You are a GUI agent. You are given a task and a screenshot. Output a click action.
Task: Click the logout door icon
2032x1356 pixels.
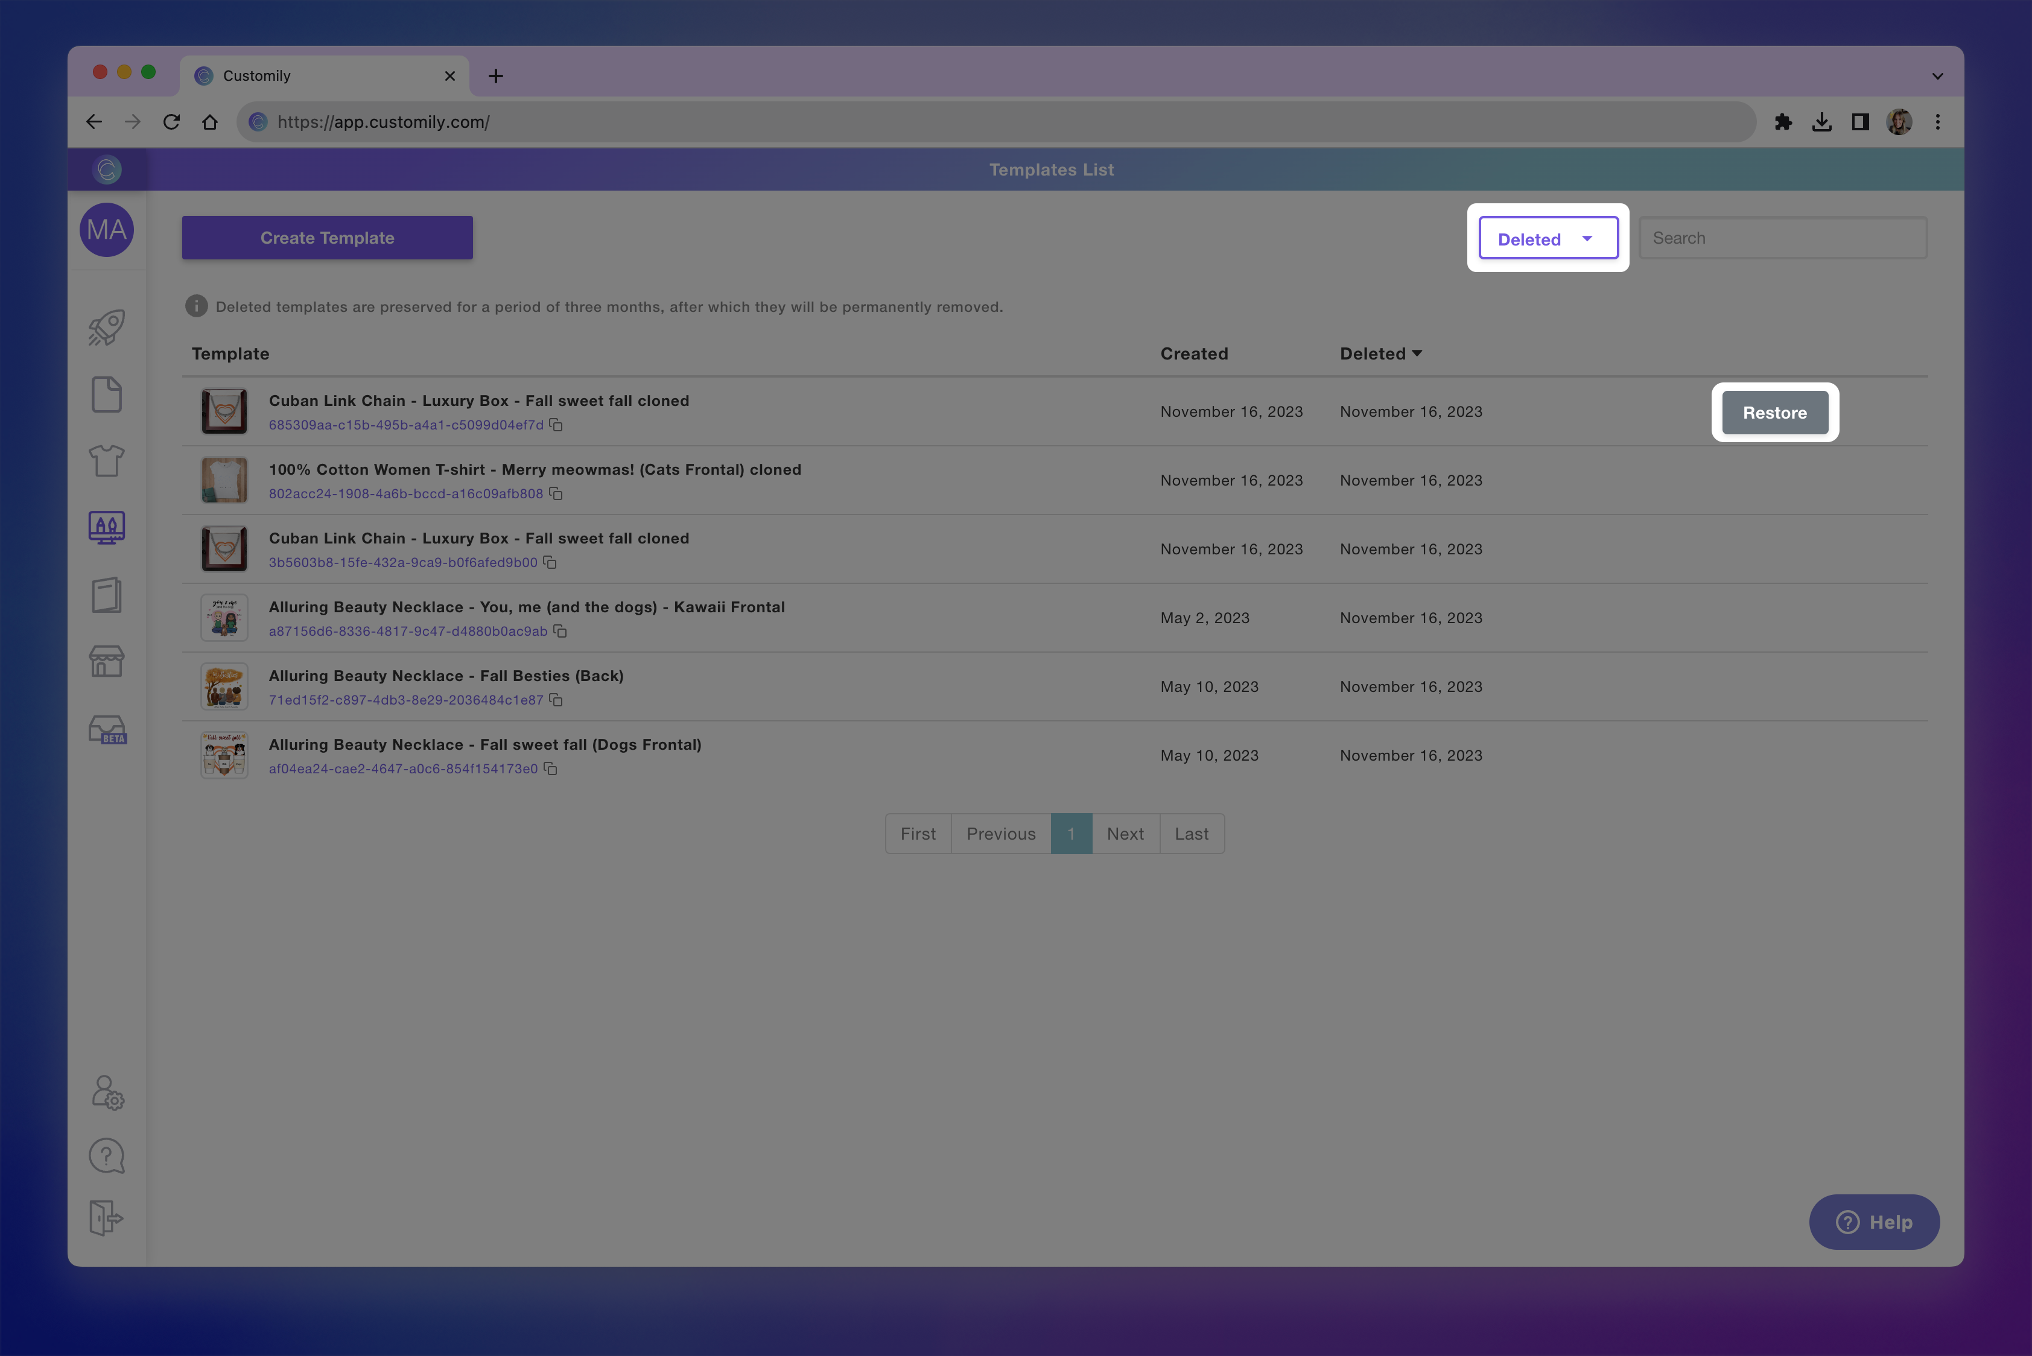pyautogui.click(x=106, y=1218)
